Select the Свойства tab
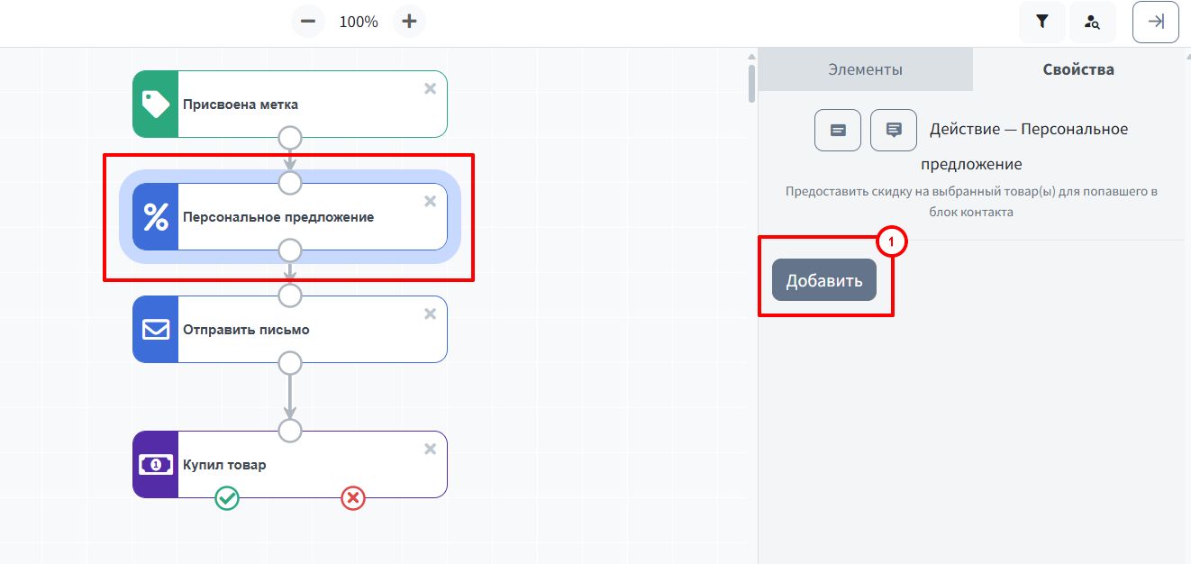Screen dimensions: 1191x564 pos(1078,69)
